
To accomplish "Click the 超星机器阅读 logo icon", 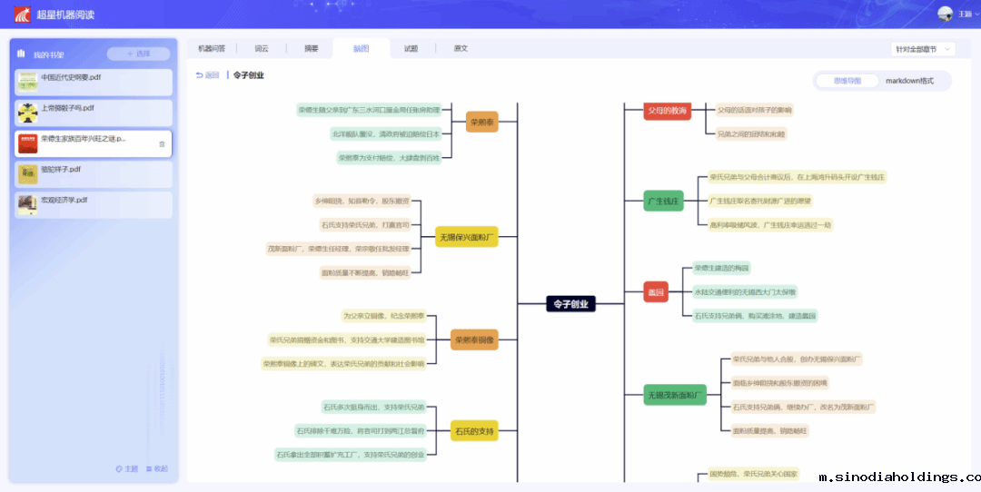I will coord(22,15).
